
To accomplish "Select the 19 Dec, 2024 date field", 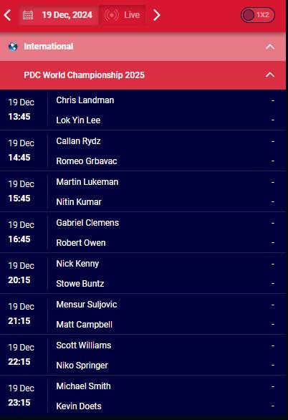I will [x=59, y=15].
